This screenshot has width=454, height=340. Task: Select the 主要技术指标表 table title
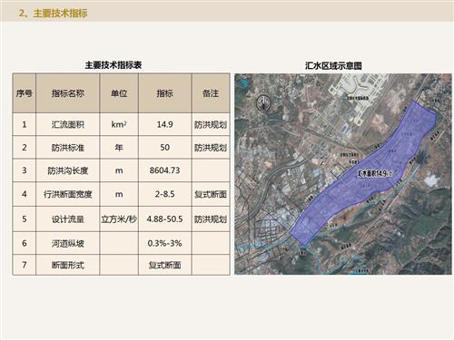(113, 65)
